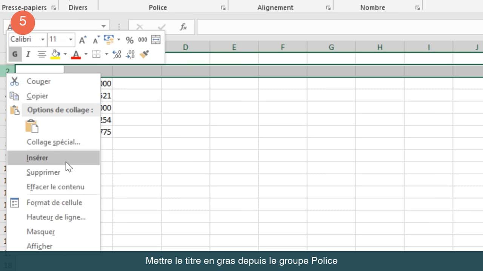
Task: Apply the percent style icon
Action: [x=130, y=40]
